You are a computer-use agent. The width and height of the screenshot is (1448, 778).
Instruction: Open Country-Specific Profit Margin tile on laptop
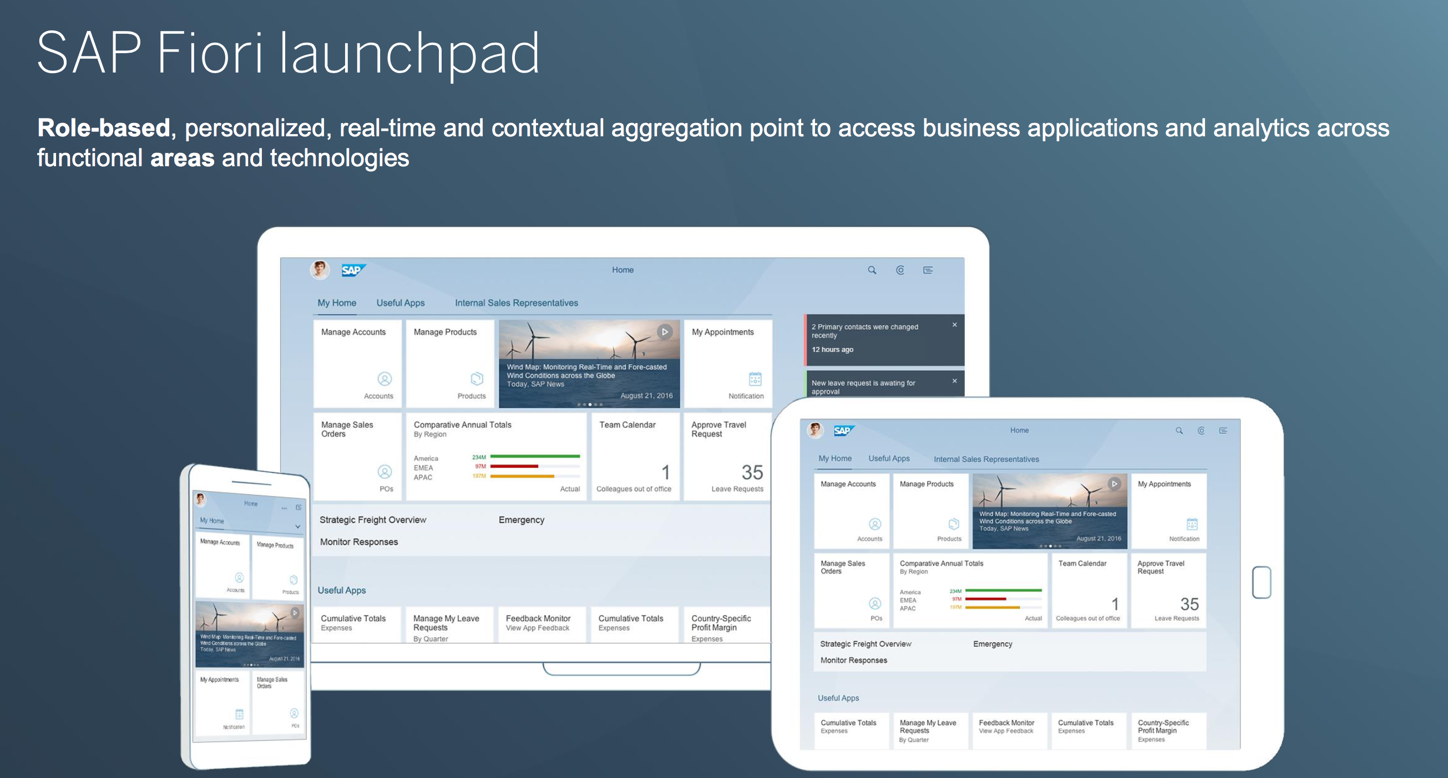pyautogui.click(x=726, y=624)
